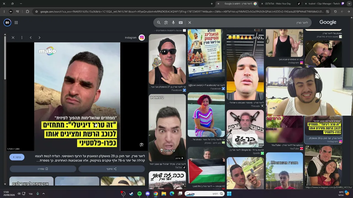353x198 pixels.
Task: Click the Google logo
Action: pyautogui.click(x=328, y=22)
